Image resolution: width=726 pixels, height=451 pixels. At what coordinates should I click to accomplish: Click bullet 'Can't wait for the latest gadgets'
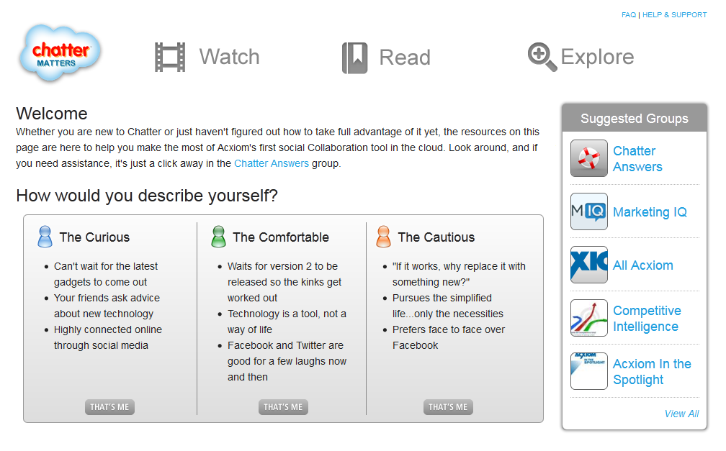[x=106, y=274]
